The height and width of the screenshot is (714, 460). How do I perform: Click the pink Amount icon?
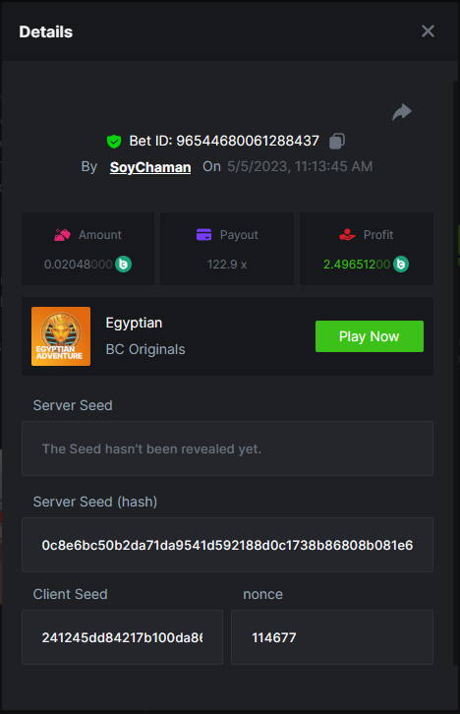click(62, 235)
